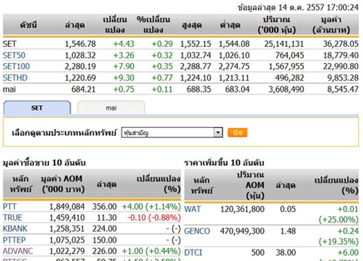Select the SET index last value 1,546.78

click(x=80, y=44)
